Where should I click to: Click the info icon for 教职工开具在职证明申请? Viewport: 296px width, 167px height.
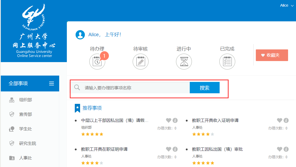click(x=175, y=149)
